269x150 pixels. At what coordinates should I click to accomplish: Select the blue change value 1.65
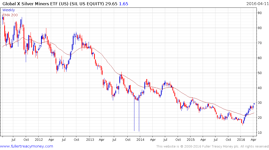pyautogui.click(x=124, y=4)
